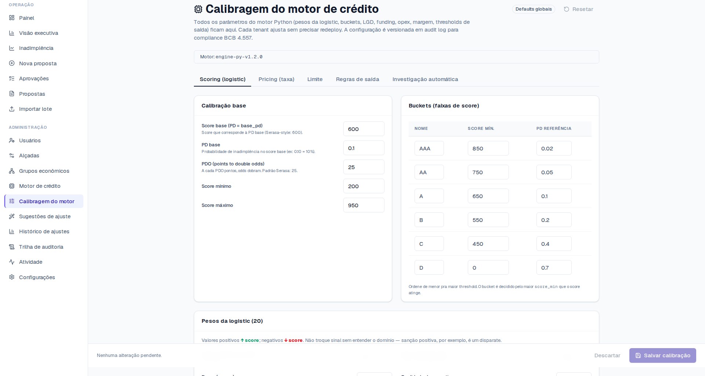Open the Pricing (taxa) tab
Image resolution: width=705 pixels, height=376 pixels.
click(276, 79)
